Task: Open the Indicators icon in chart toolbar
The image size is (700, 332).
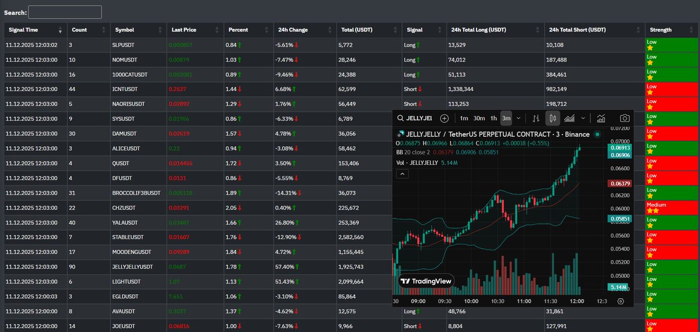Action: click(x=601, y=118)
